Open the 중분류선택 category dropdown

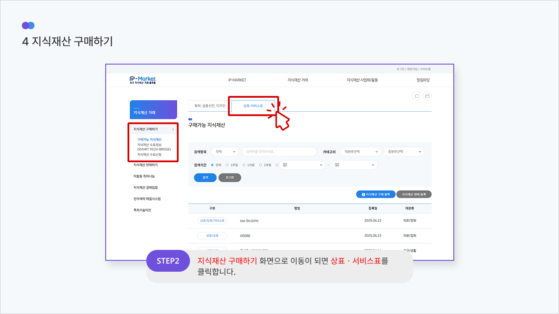tap(404, 152)
